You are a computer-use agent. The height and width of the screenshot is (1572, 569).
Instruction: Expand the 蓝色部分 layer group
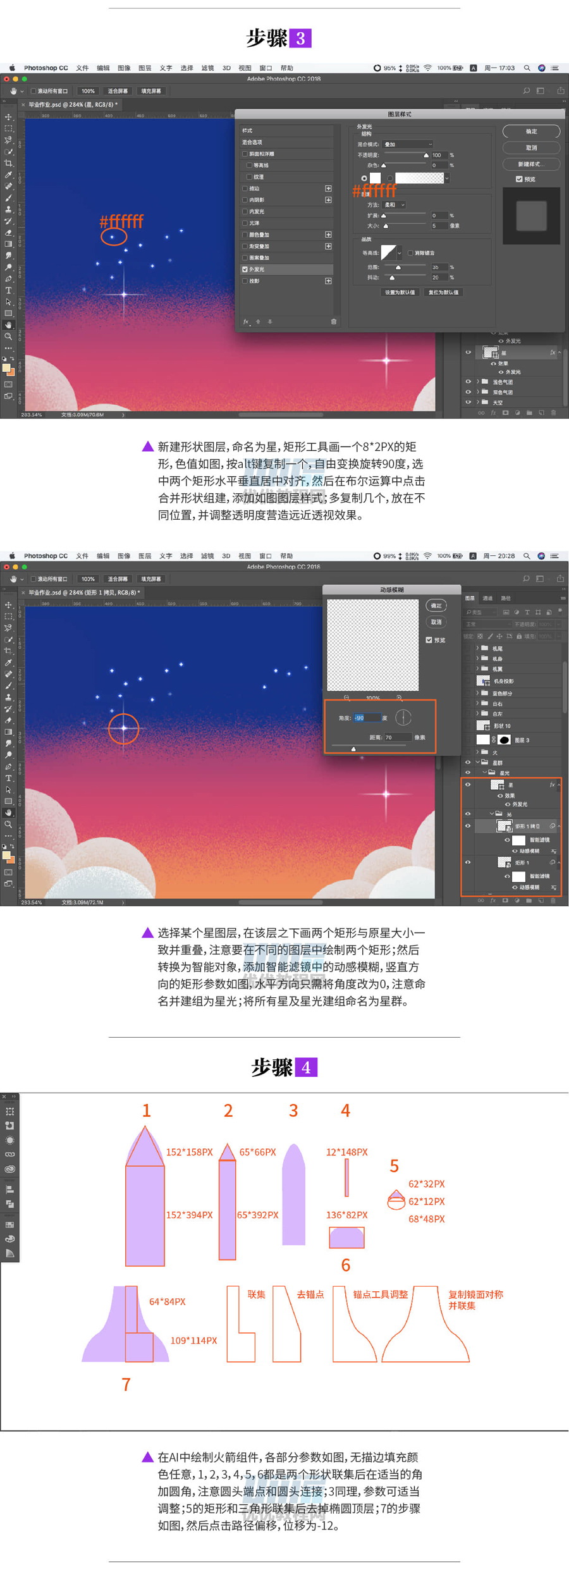(478, 693)
